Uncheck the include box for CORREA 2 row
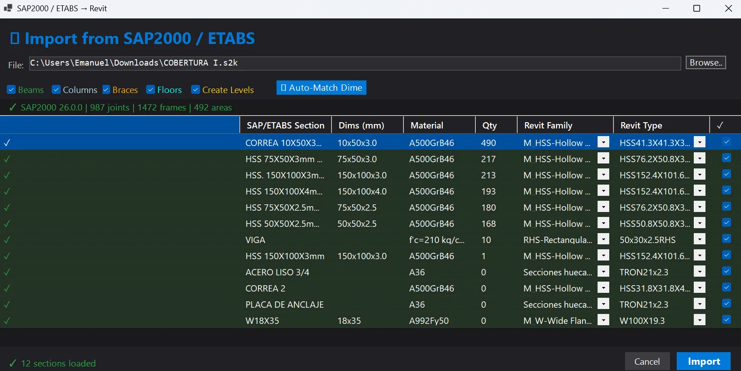Screen dimensions: 741x371 727,287
